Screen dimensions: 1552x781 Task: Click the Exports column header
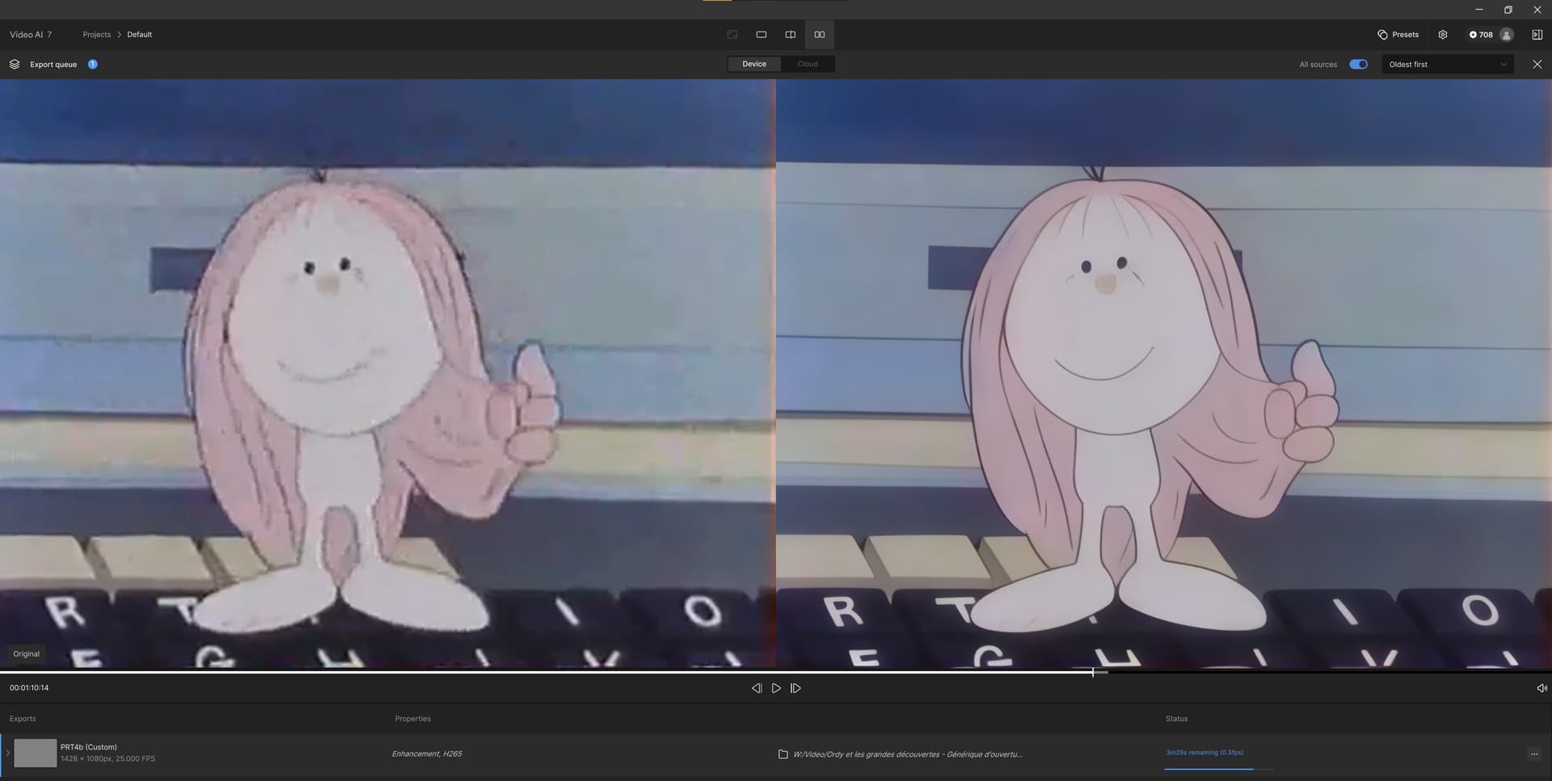[x=23, y=719]
